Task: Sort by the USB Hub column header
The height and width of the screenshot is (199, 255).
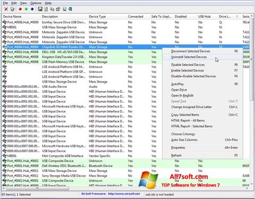Action: [207, 16]
